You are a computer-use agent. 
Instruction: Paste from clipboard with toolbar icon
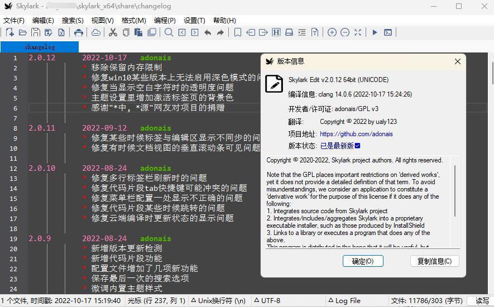point(138,32)
